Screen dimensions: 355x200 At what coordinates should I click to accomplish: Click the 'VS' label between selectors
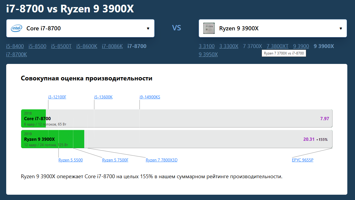tap(176, 28)
